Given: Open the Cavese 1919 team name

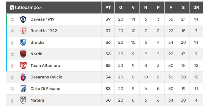Looking at the screenshot, I should 42,19.
